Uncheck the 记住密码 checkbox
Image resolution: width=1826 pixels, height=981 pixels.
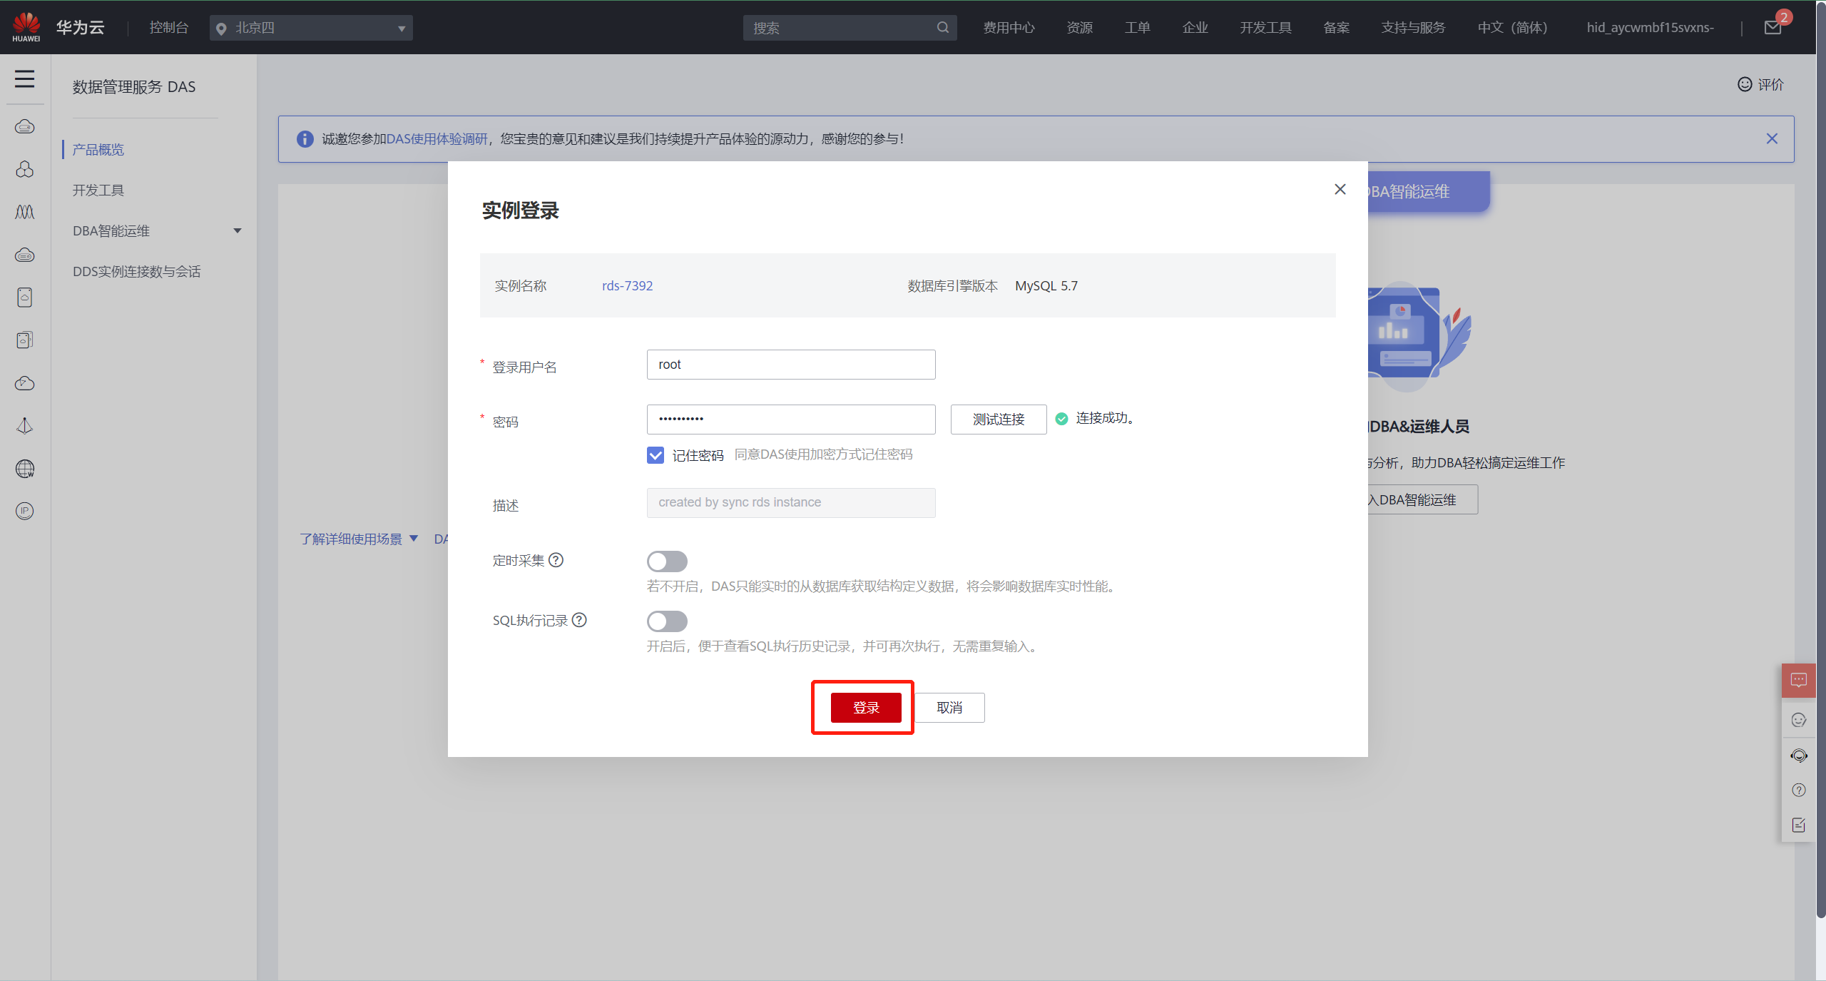[656, 455]
